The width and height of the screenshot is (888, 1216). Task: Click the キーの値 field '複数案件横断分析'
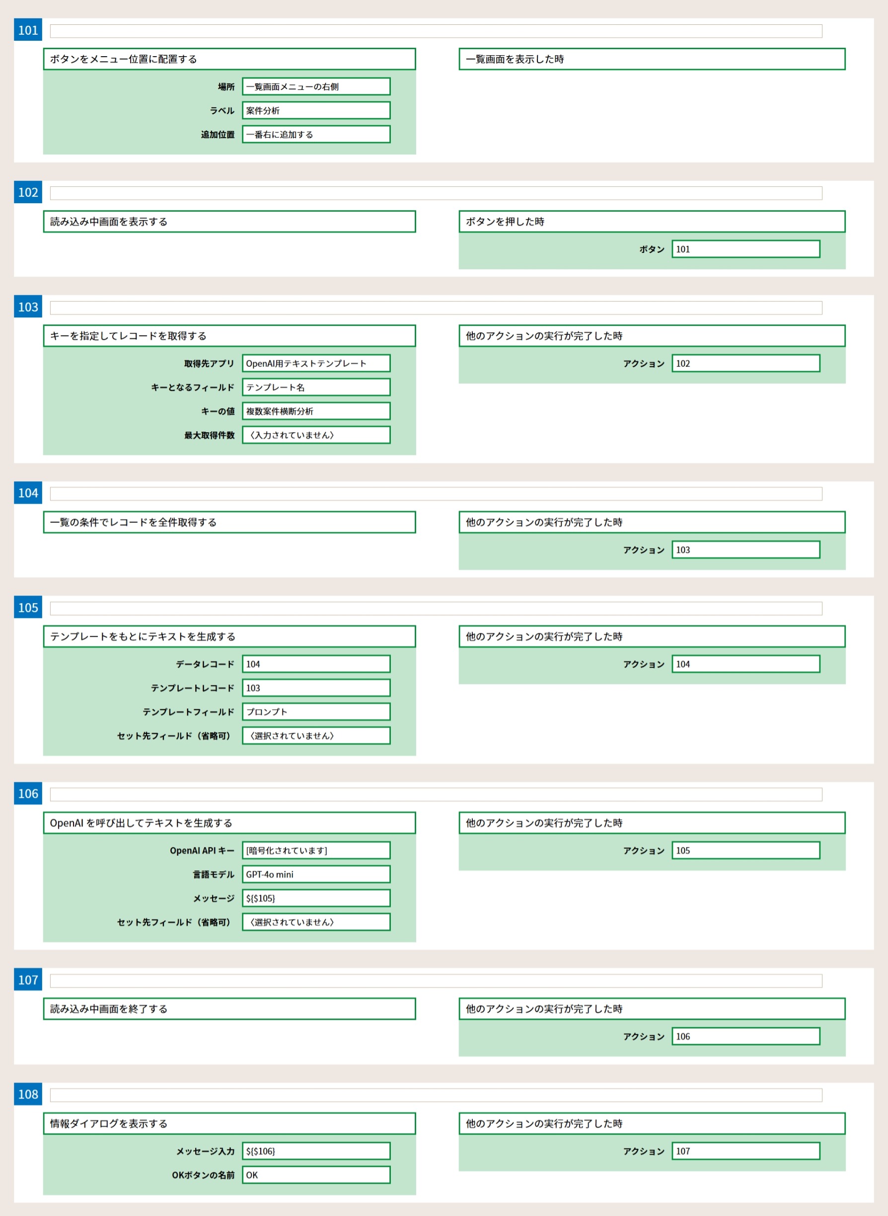coord(315,411)
